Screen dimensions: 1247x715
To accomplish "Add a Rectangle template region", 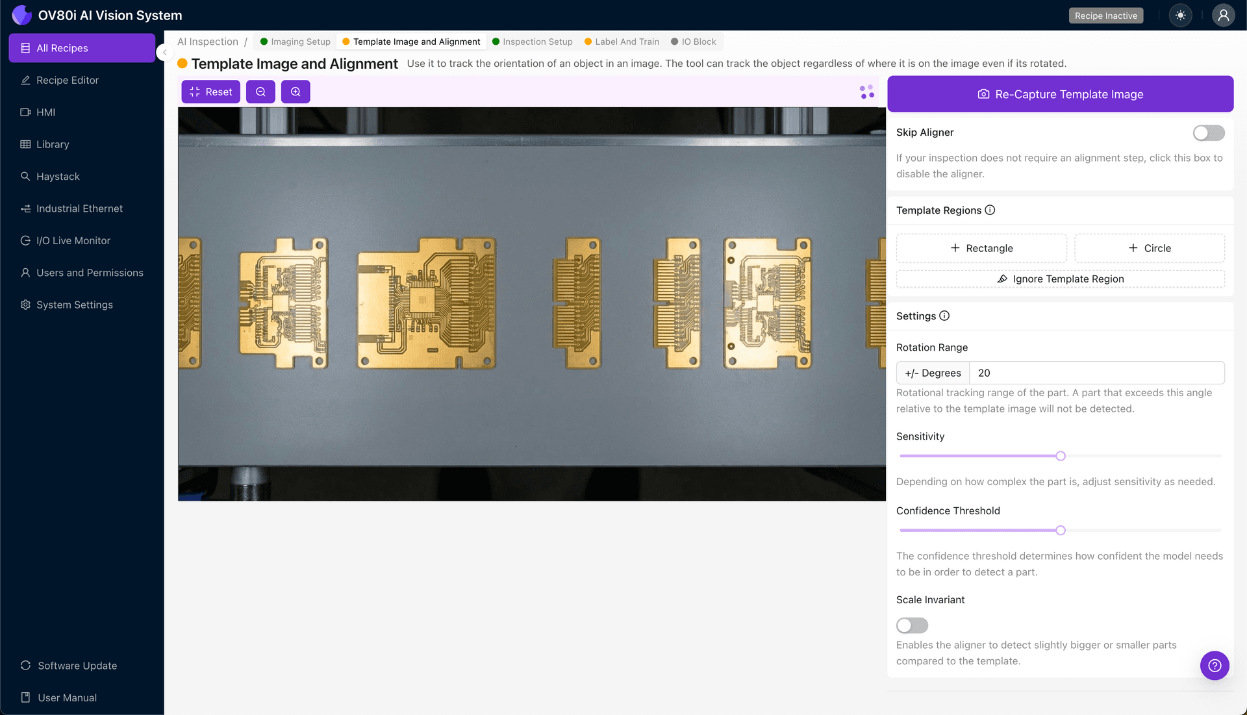I will [981, 248].
